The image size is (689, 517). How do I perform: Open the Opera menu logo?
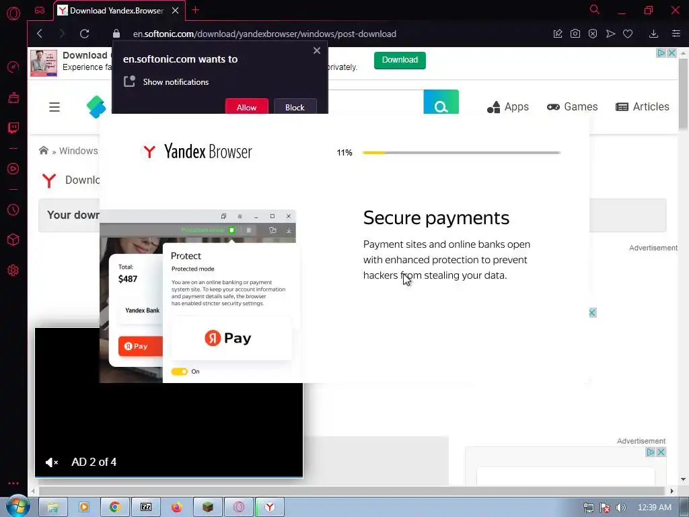[13, 13]
